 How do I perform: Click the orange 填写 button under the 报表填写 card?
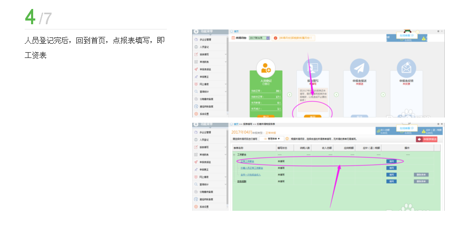(x=313, y=116)
